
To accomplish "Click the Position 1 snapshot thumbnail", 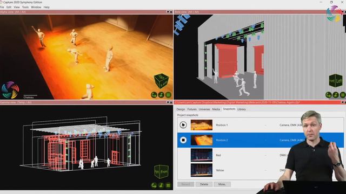I will click(202, 125).
